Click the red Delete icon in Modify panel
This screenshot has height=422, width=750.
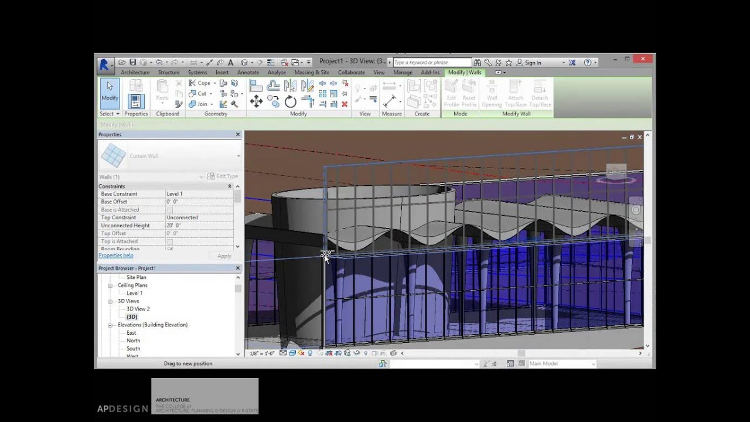pos(345,104)
